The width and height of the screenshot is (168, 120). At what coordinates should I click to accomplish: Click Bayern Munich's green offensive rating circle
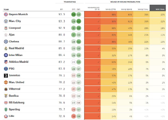point(73,14)
